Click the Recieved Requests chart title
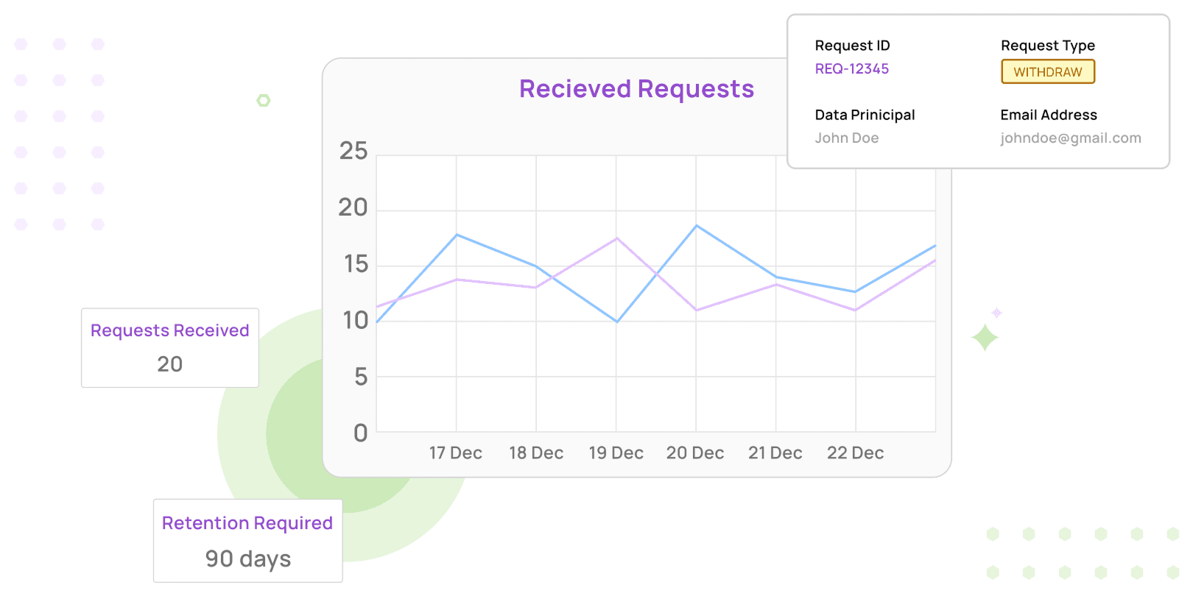This screenshot has width=1193, height=596. [636, 89]
